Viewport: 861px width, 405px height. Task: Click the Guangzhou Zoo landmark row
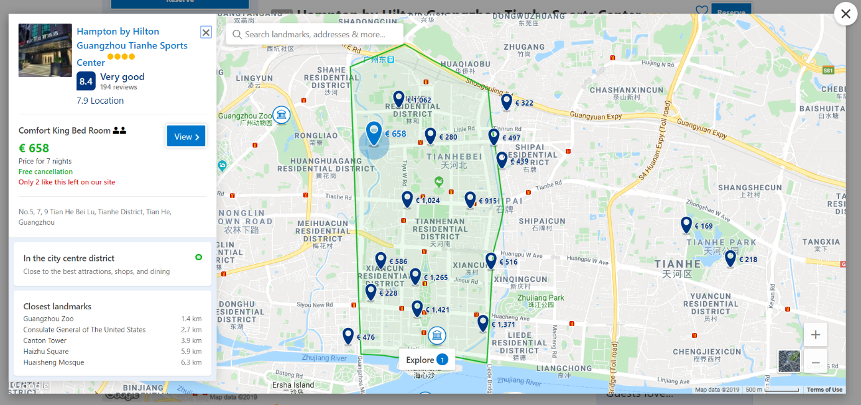113,319
